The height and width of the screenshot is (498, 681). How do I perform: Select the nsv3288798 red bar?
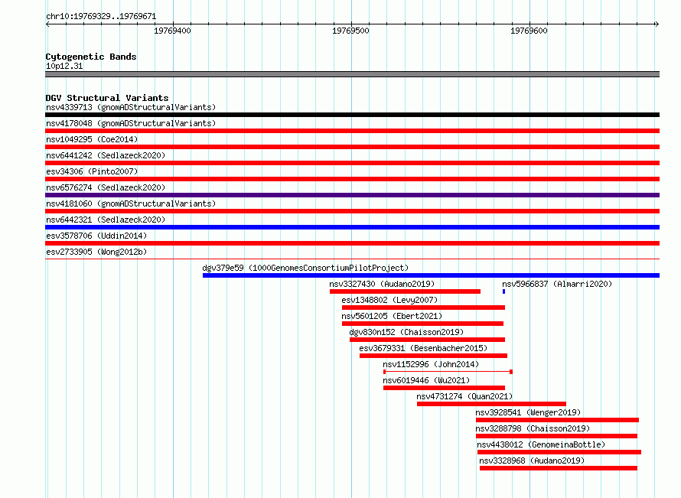tap(556, 436)
